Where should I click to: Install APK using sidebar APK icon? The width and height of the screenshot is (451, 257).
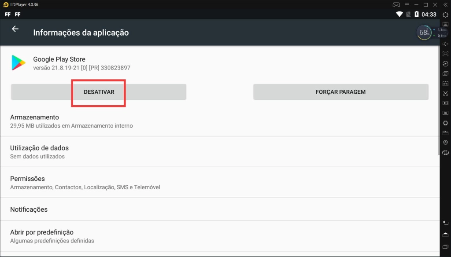pyautogui.click(x=445, y=84)
